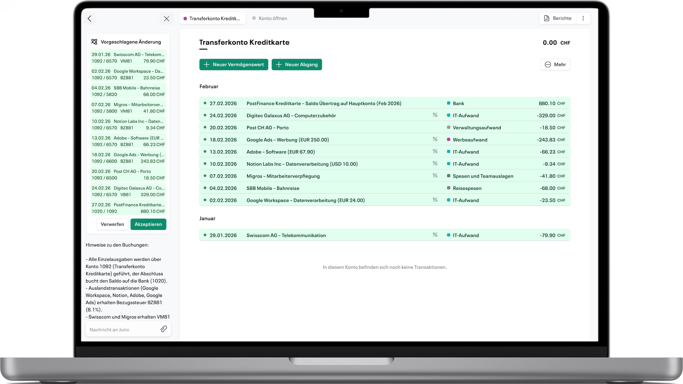Open the three-dot overflow menu
Screen dimensions: 683x384
coord(583,18)
